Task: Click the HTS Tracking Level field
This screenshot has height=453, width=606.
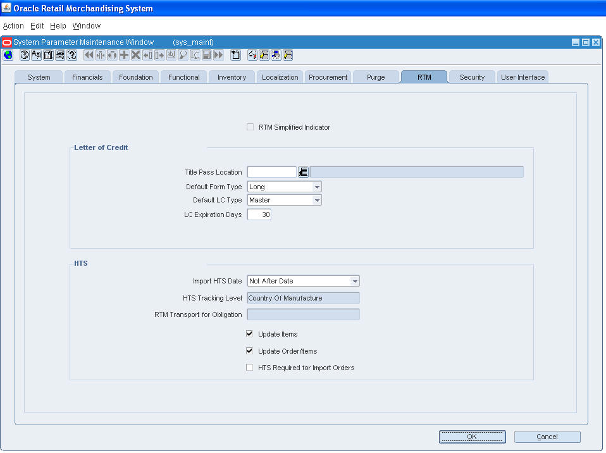Action: [x=304, y=298]
